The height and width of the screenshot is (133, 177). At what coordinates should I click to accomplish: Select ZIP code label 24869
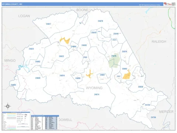pos(13,85)
